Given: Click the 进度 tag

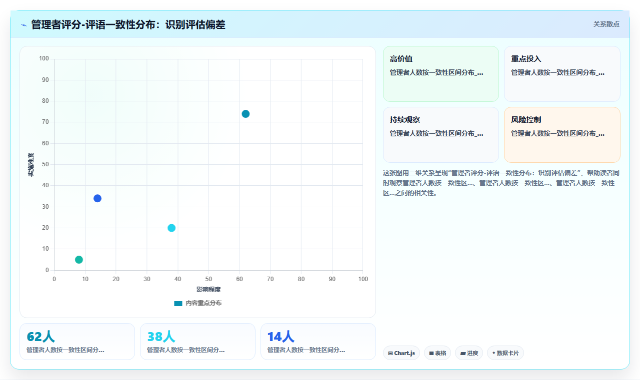Looking at the screenshot, I should coord(469,353).
